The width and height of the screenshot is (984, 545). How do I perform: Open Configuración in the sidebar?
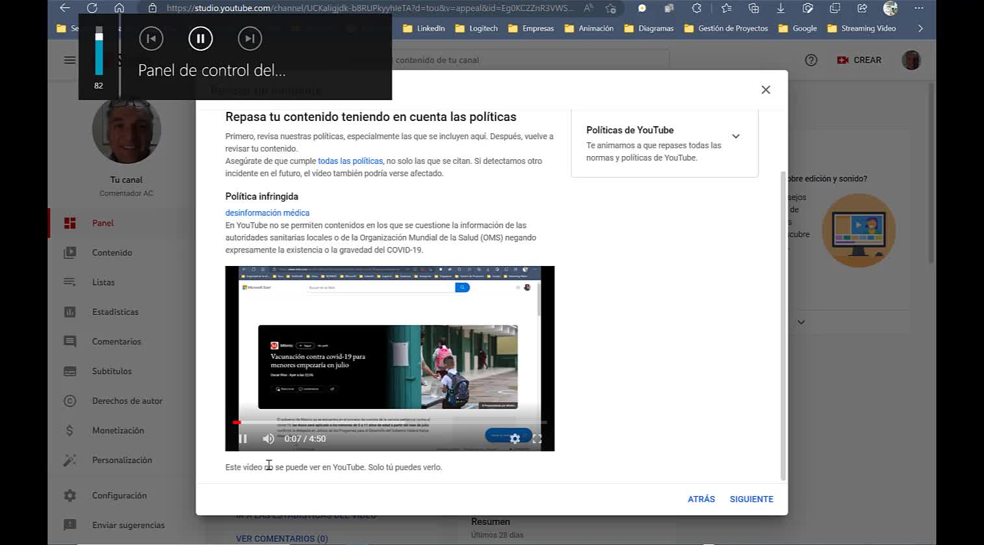(122, 496)
